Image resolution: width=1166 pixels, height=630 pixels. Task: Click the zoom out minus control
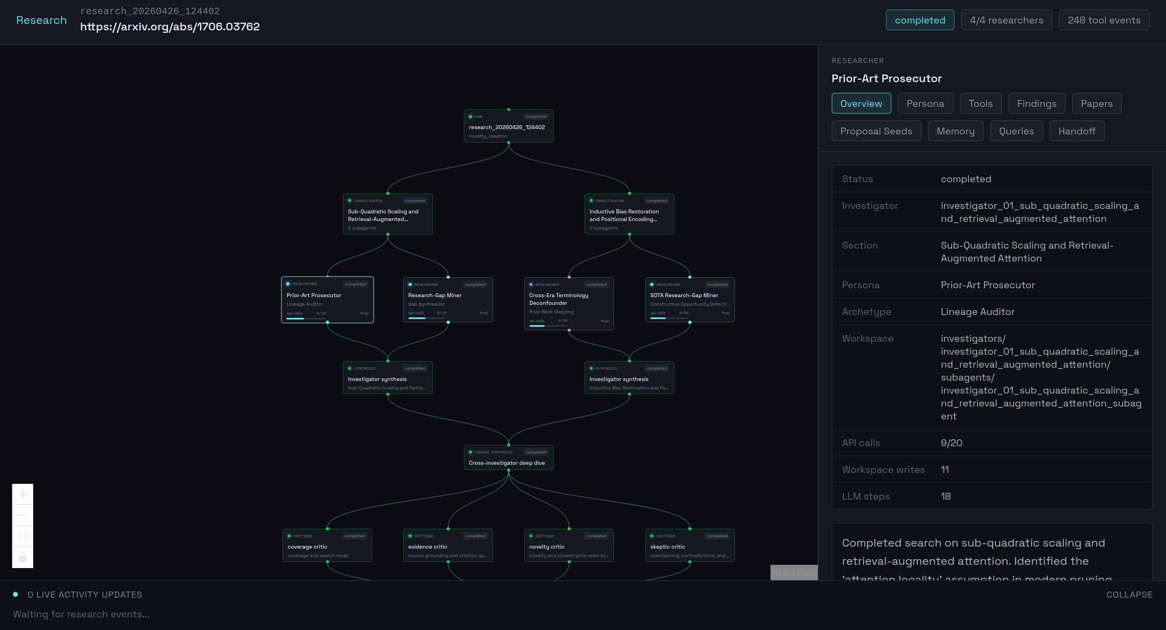pyautogui.click(x=23, y=515)
